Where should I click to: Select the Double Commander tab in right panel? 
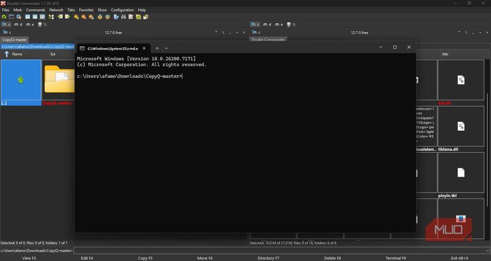268,39
